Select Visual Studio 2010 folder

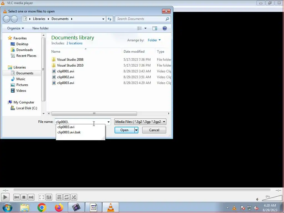coord(70,65)
